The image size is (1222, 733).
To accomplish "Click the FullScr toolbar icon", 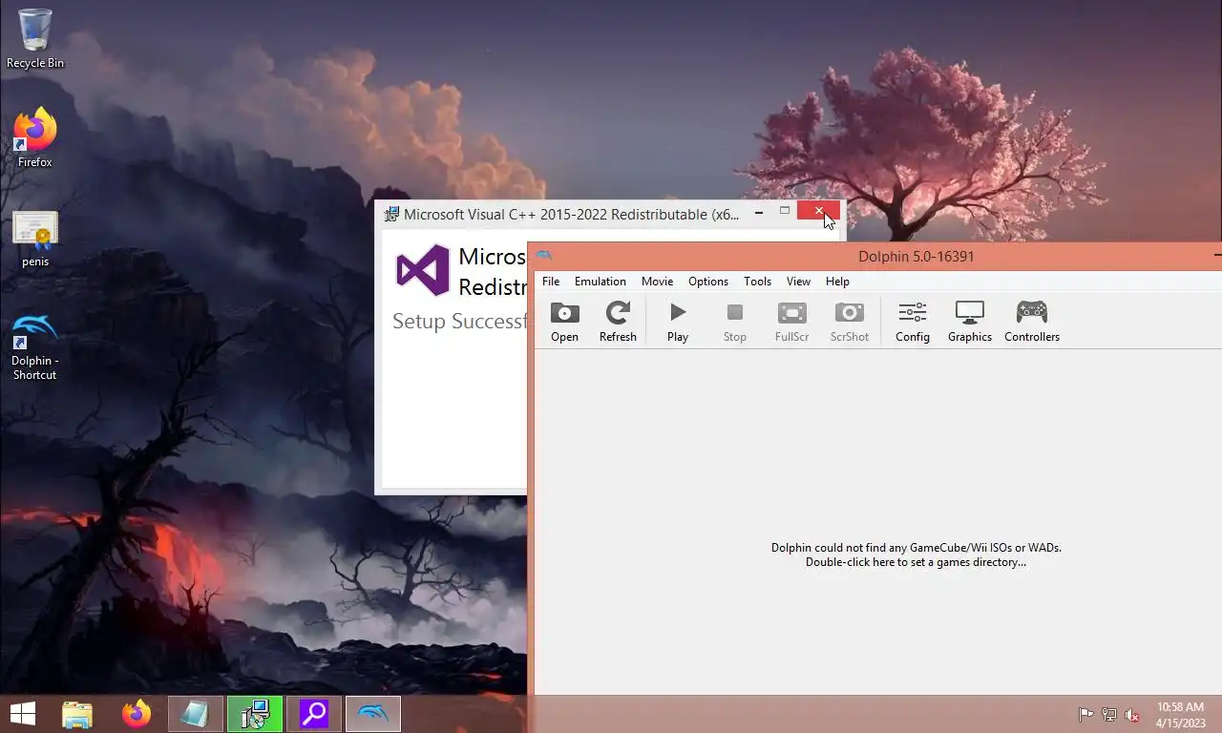I will tap(791, 322).
